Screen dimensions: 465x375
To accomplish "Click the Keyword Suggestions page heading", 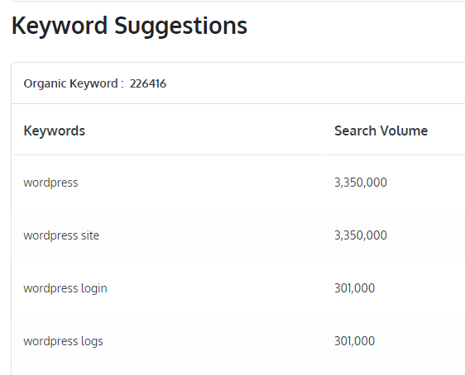I will [129, 26].
